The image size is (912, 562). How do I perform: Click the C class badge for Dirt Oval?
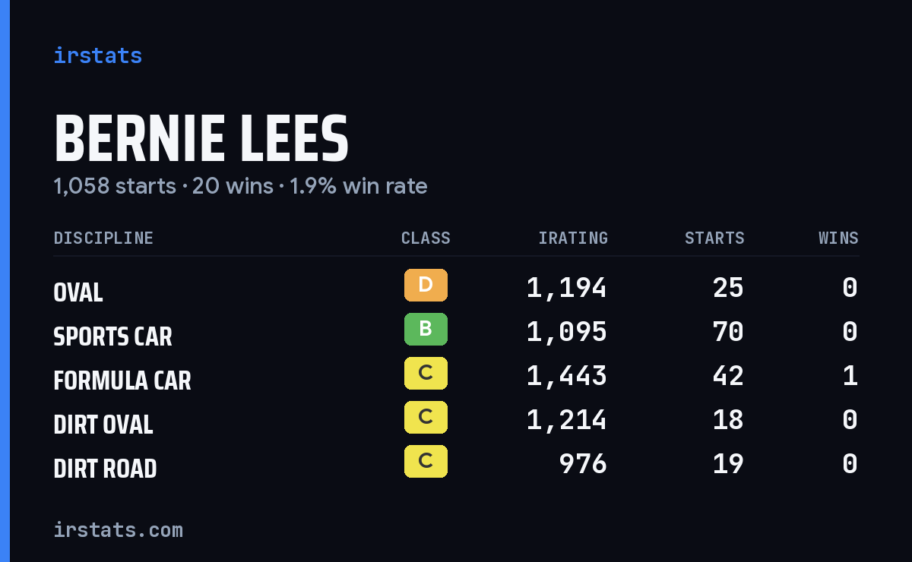[x=426, y=418]
